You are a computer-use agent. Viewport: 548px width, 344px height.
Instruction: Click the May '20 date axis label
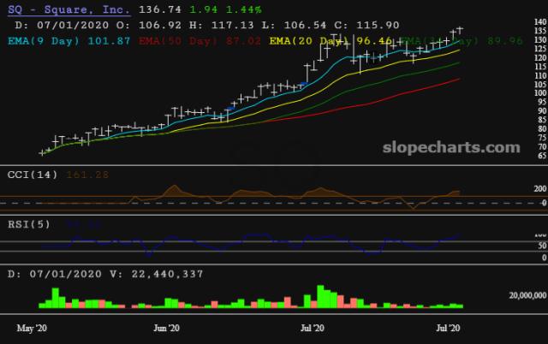[32, 329]
